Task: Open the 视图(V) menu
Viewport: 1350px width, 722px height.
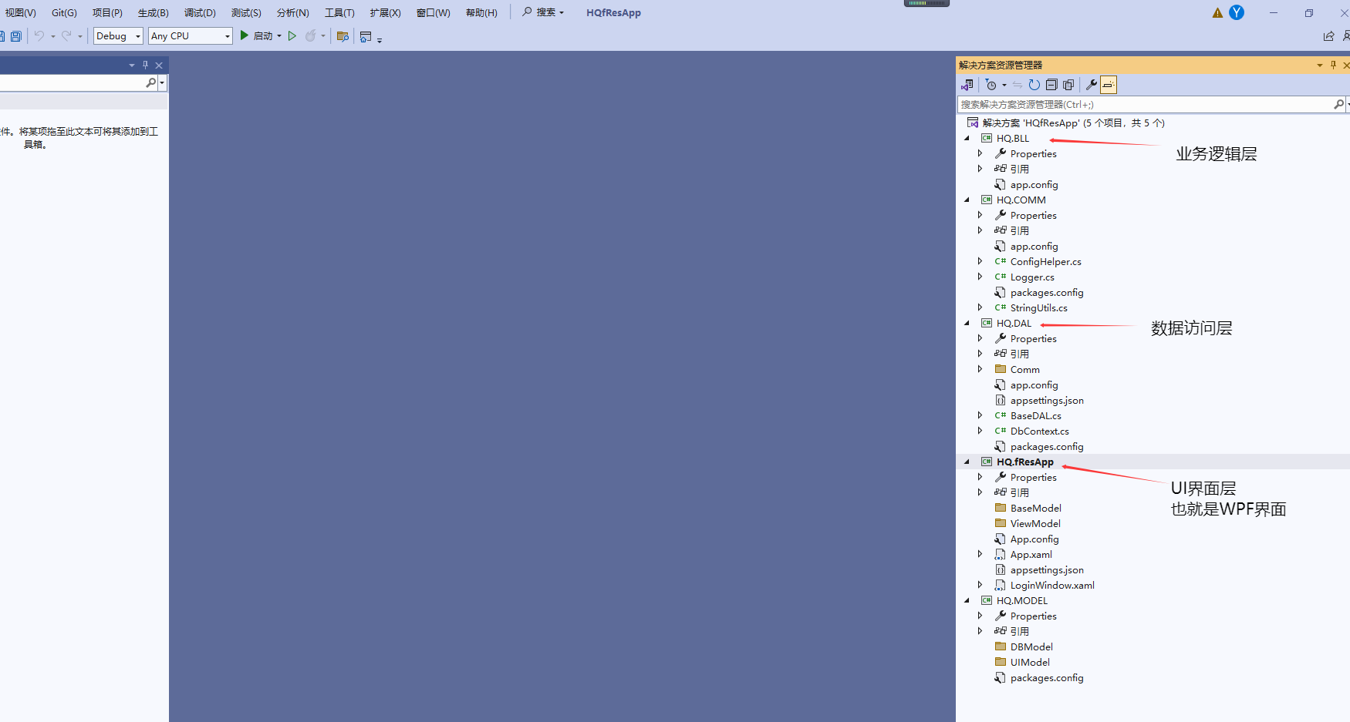Action: (x=20, y=12)
